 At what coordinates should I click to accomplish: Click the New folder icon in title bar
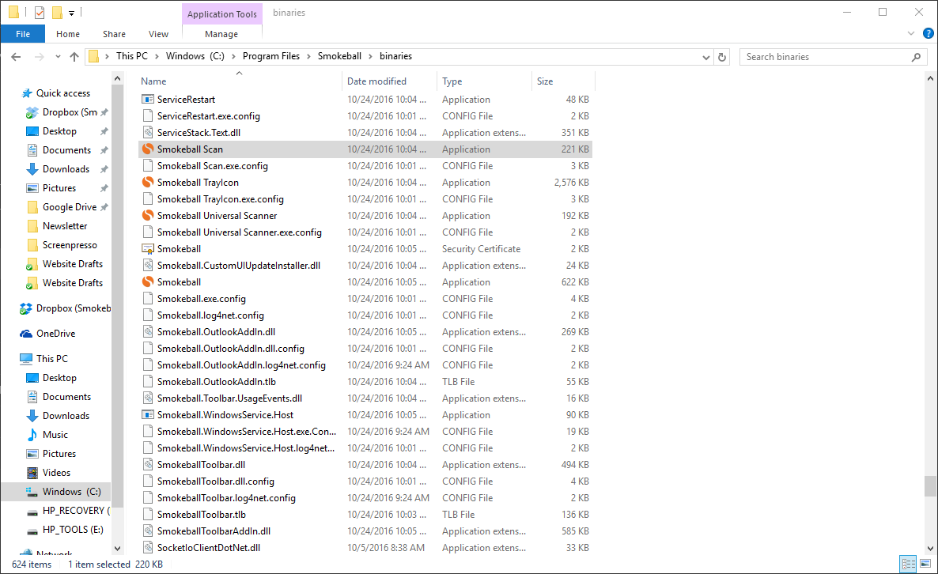point(58,12)
